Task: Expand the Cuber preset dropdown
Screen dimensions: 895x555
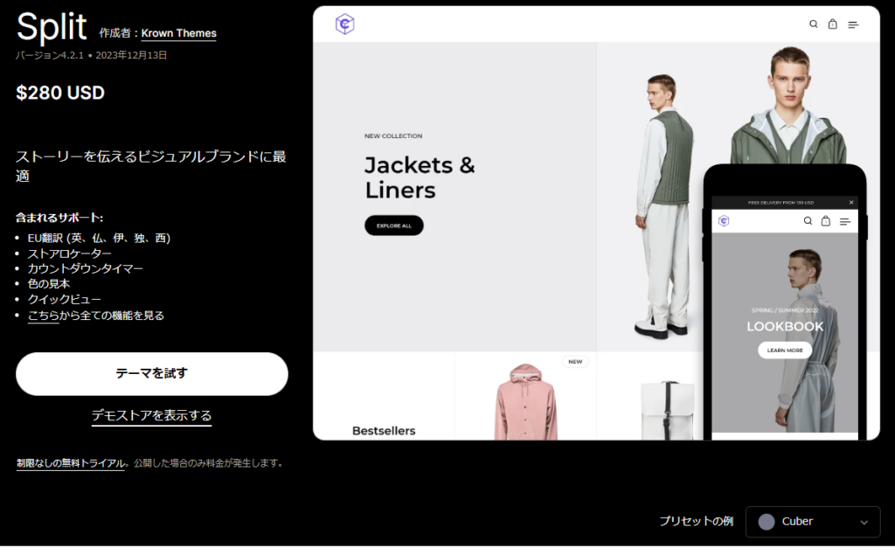Action: (x=813, y=522)
